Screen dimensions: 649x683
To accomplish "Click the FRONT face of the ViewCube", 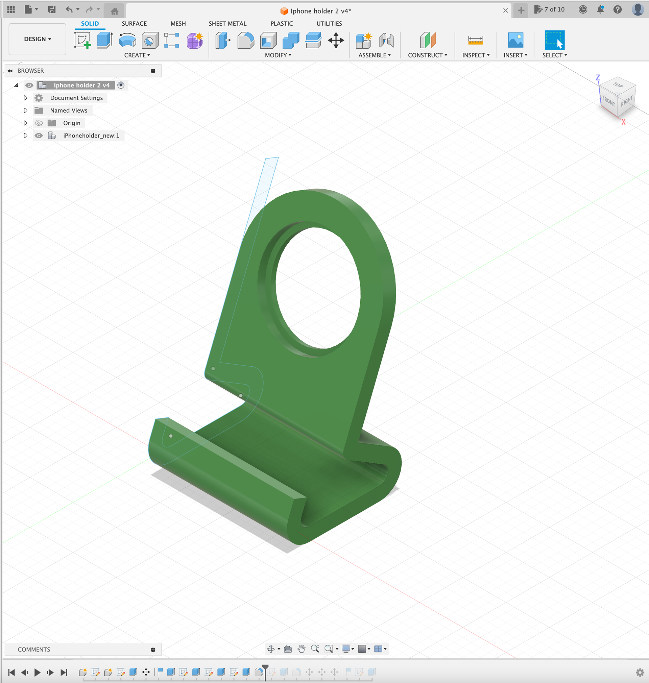I will (608, 101).
